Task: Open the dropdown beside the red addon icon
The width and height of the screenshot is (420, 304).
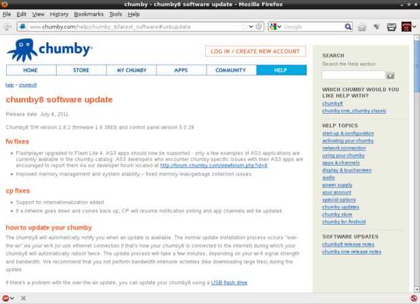Action: pos(415,27)
